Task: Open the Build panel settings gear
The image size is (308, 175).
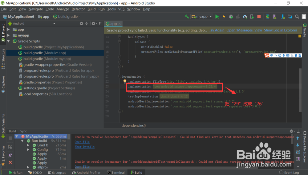Action: click(x=292, y=131)
